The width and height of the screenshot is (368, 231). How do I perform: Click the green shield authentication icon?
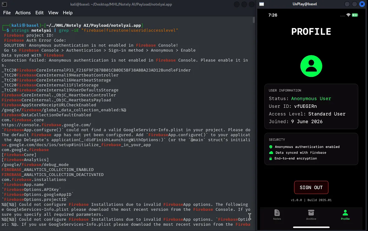pos(271,147)
